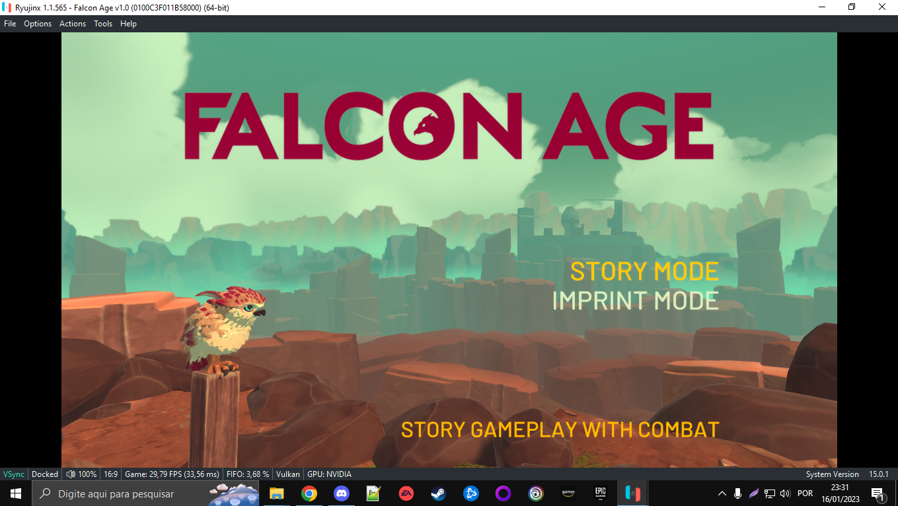The height and width of the screenshot is (506, 898).
Task: Open the clock showing 23:31
Action: coord(841,493)
